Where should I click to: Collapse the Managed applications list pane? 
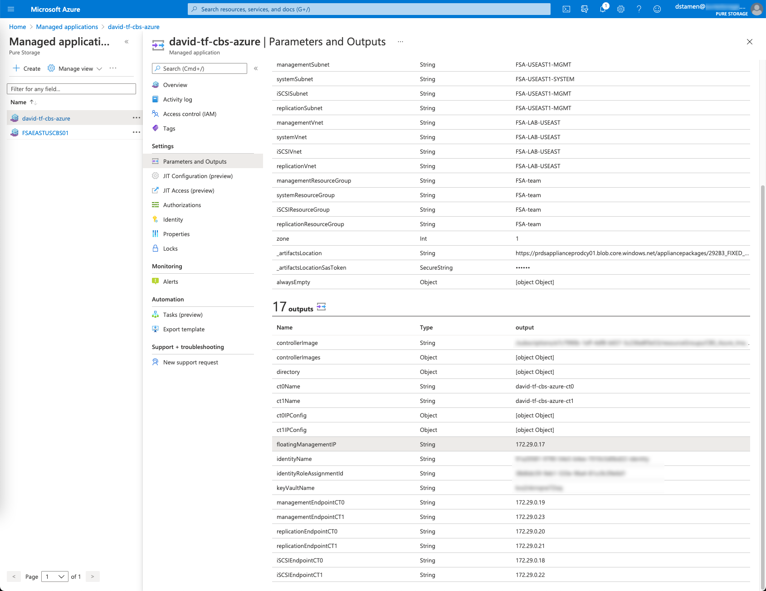[x=127, y=42]
